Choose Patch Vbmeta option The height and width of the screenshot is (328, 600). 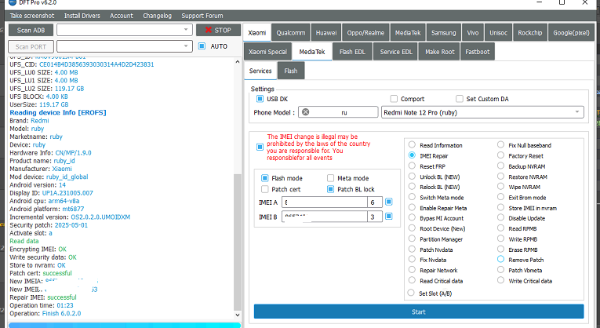pyautogui.click(x=500, y=269)
